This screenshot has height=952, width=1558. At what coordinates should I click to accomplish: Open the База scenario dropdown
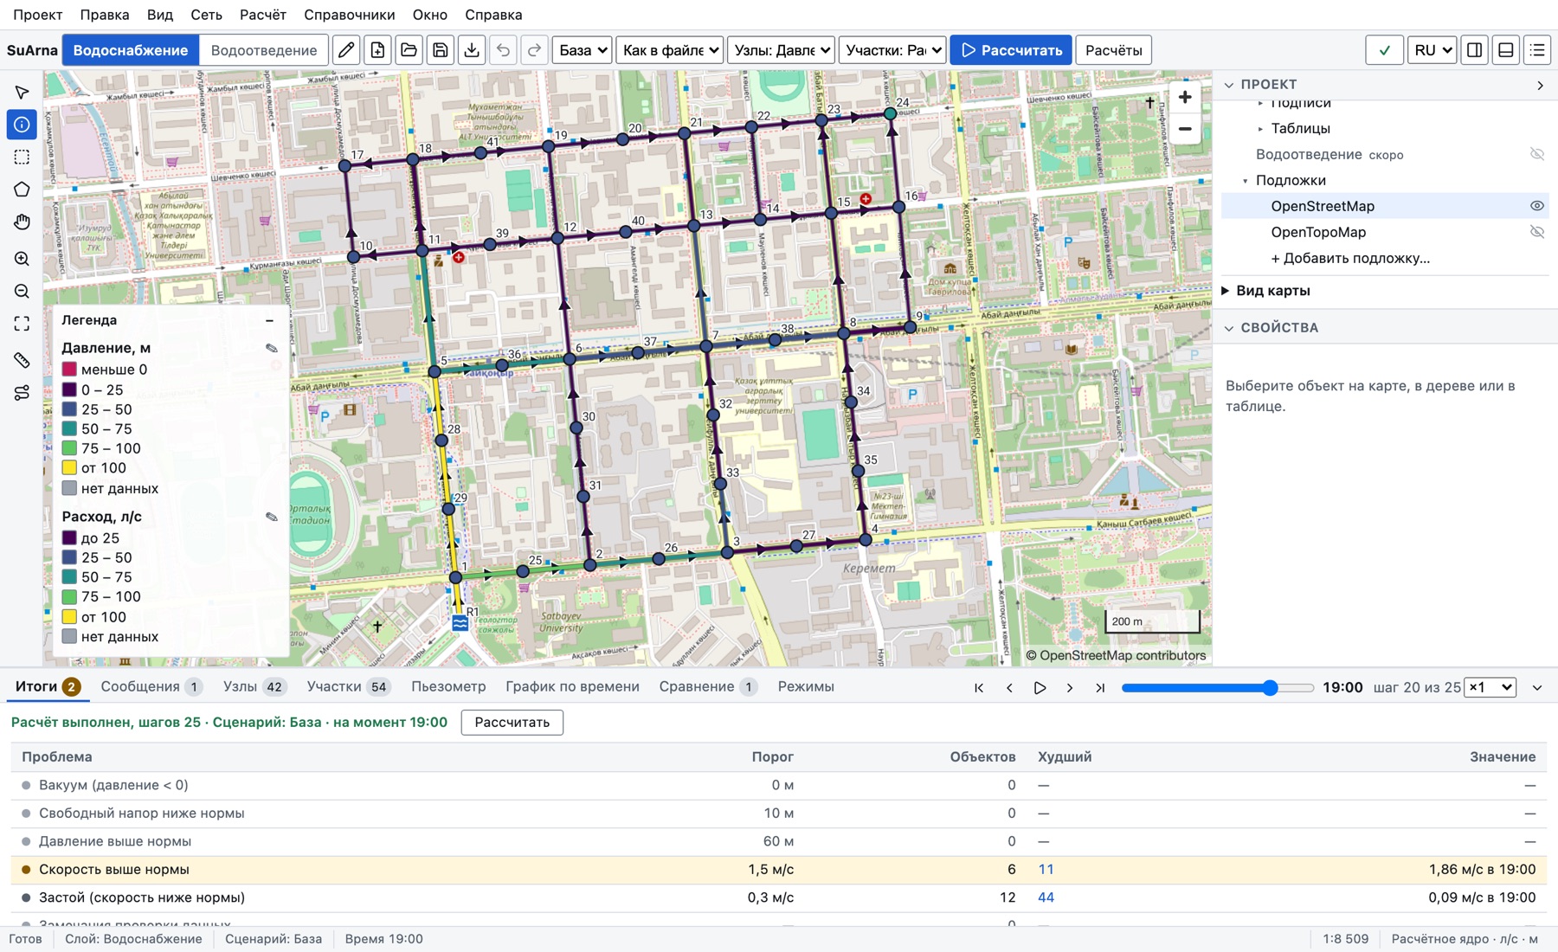click(x=582, y=50)
